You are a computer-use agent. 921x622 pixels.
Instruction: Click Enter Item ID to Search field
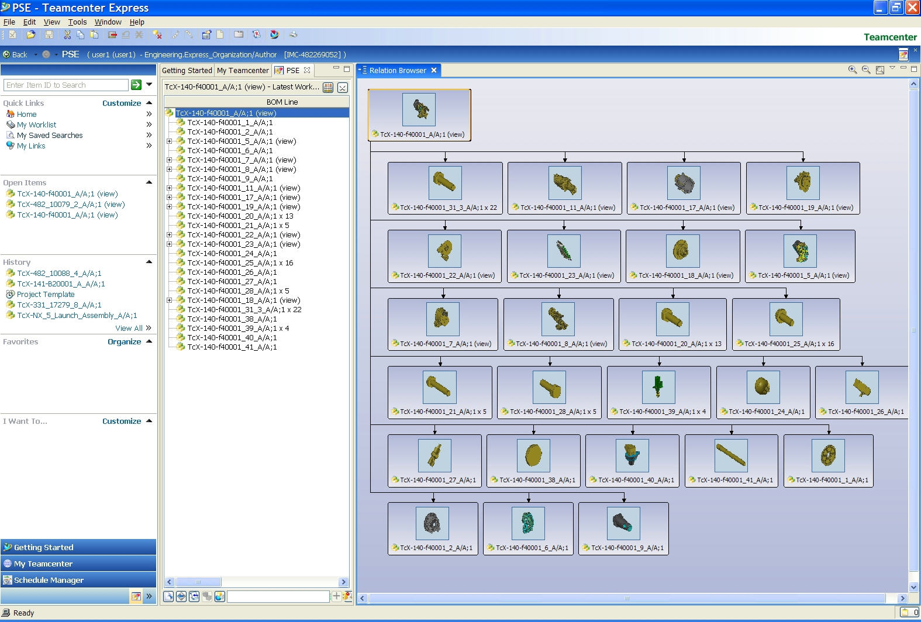[x=66, y=85]
